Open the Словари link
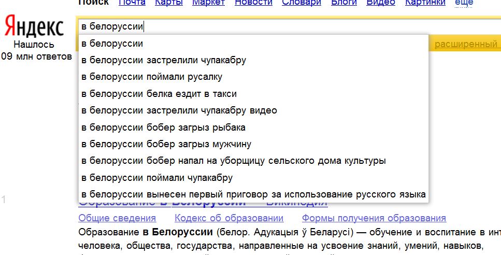Screen dimensions: 501x255 click(302, 3)
